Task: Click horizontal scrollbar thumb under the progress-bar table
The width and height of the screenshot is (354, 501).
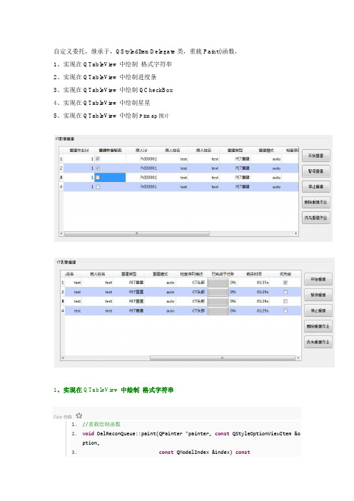Action: 223,358
